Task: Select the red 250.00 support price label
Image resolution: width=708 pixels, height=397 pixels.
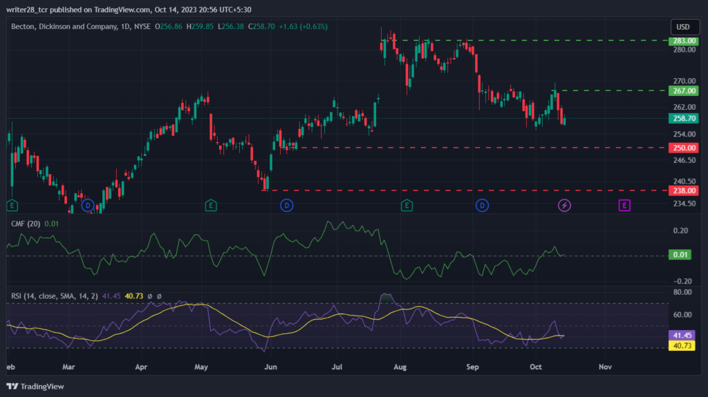Action: coord(684,148)
